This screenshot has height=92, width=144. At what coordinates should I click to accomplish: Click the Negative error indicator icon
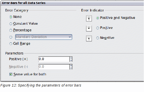(x=89, y=38)
